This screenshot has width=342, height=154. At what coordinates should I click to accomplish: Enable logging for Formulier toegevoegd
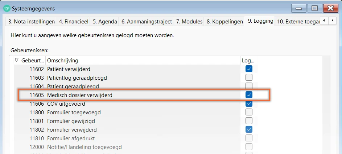(249, 112)
